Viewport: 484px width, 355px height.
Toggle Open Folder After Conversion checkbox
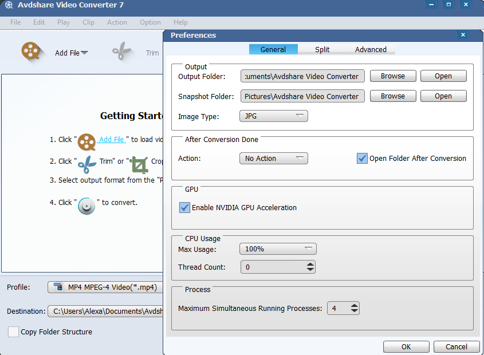(362, 159)
